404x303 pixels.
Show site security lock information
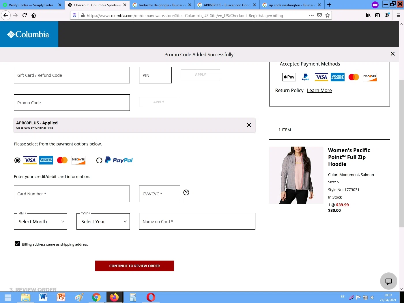click(83, 16)
